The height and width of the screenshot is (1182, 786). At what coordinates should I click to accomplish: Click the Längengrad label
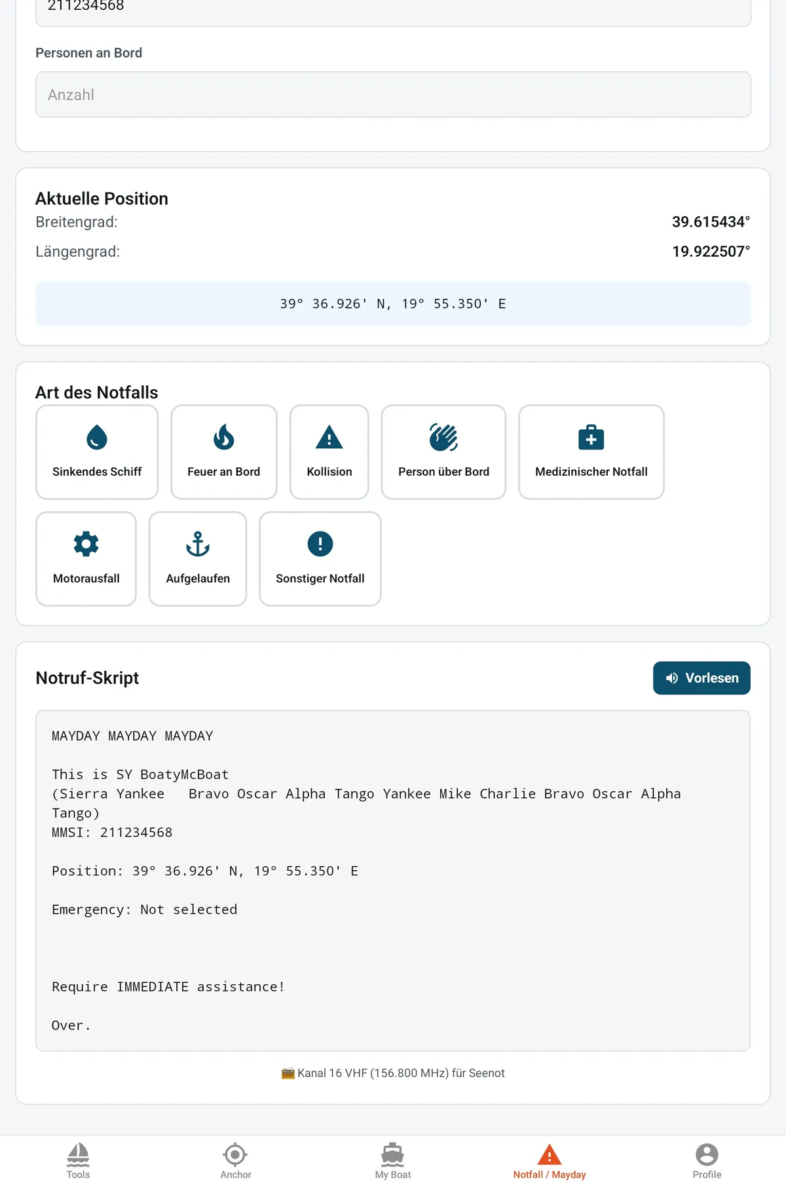[x=78, y=252]
